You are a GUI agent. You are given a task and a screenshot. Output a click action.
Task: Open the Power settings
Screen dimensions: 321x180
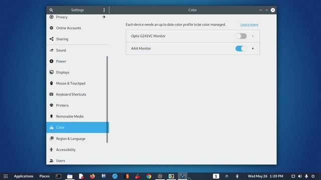point(78,61)
